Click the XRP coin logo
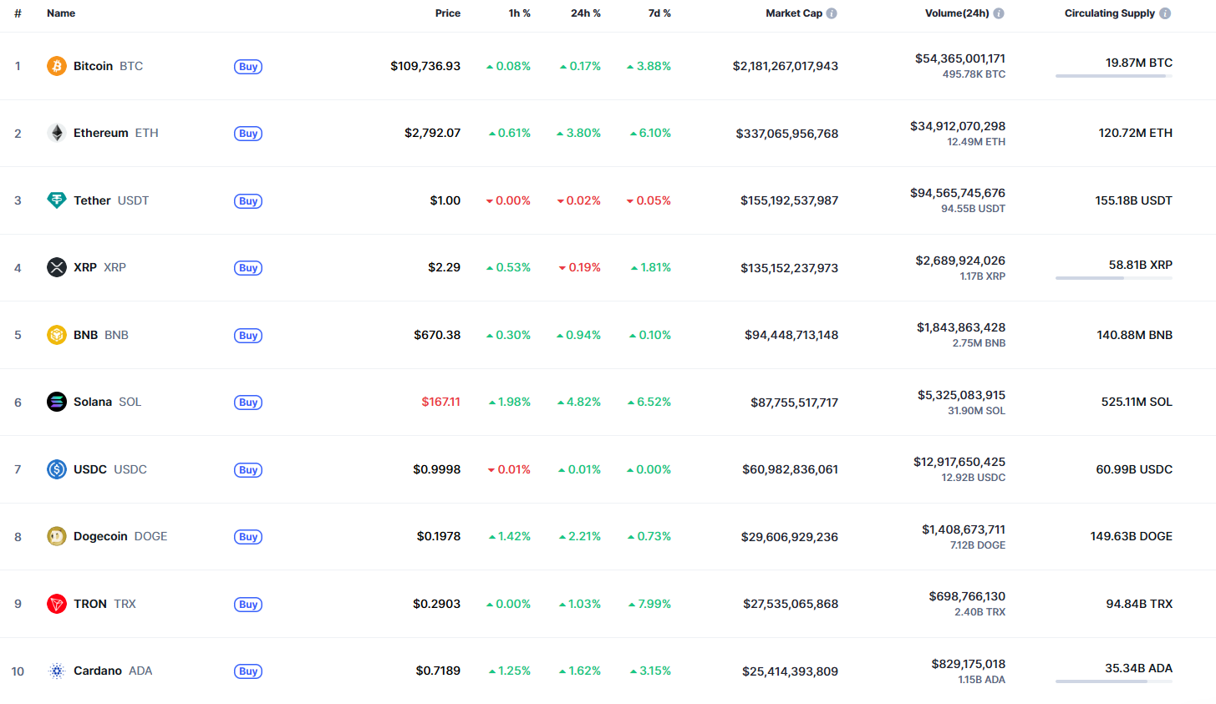Screen dimensions: 1216x704 (57, 267)
